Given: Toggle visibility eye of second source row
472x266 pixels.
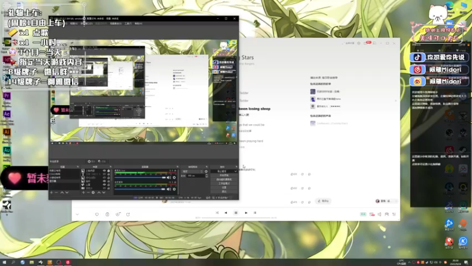Looking at the screenshot, I should click(104, 174).
